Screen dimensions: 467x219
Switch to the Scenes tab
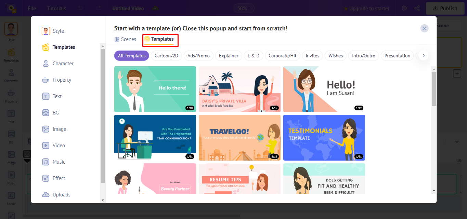click(125, 39)
